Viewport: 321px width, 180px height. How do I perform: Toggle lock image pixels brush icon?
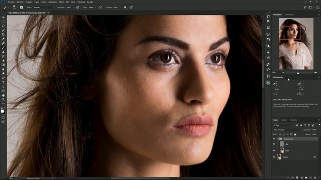click(284, 134)
